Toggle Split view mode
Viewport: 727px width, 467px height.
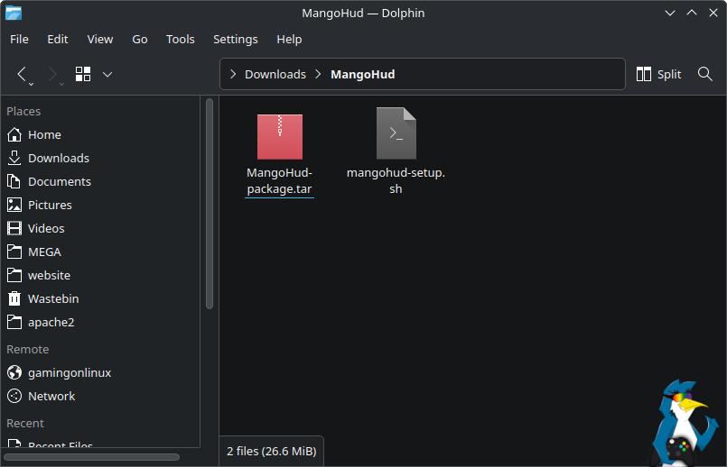658,74
